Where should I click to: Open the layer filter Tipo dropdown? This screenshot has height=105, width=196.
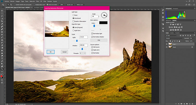171,36
